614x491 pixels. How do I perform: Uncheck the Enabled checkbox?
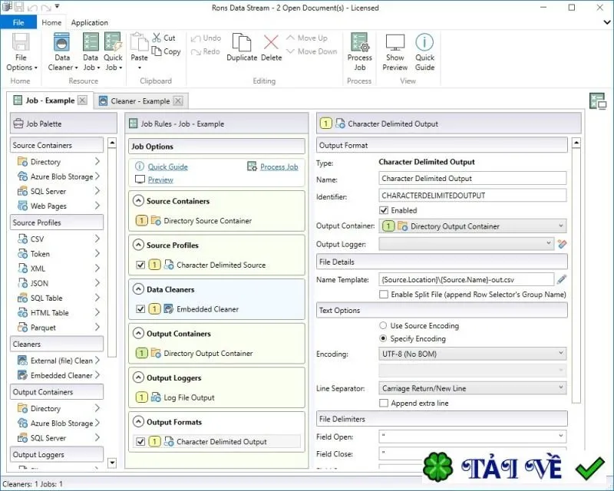(x=384, y=210)
